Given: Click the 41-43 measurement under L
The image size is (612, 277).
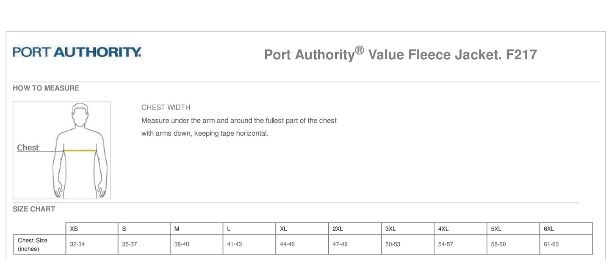Looking at the screenshot, I should pyautogui.click(x=235, y=244).
